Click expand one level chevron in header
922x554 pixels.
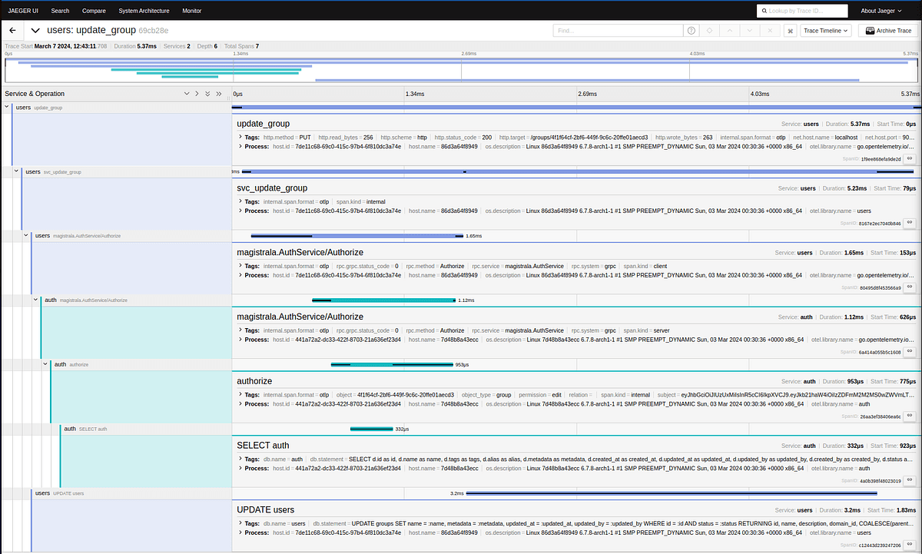(x=186, y=94)
